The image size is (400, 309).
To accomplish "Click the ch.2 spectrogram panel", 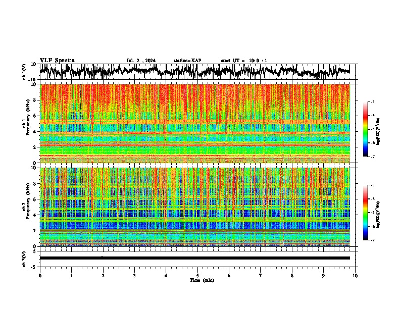I will [x=195, y=207].
